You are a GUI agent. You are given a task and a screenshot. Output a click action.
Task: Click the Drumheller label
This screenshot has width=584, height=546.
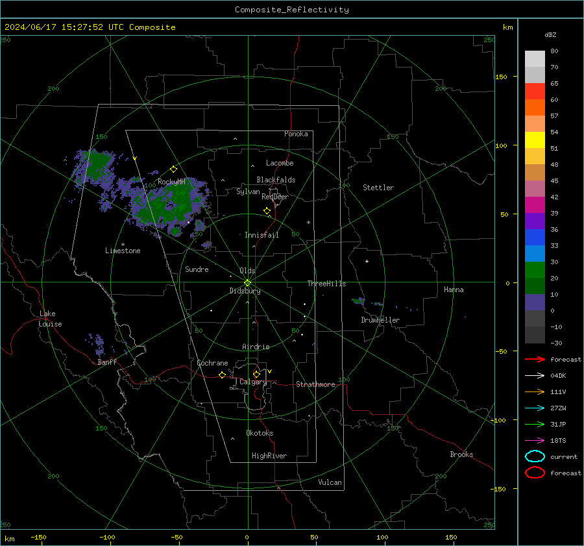pyautogui.click(x=380, y=320)
